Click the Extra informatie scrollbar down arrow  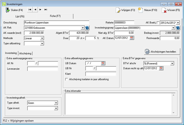tap(173, 113)
